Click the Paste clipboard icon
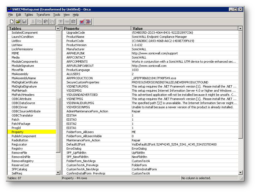This screenshot has width=256, height=193. (46, 22)
